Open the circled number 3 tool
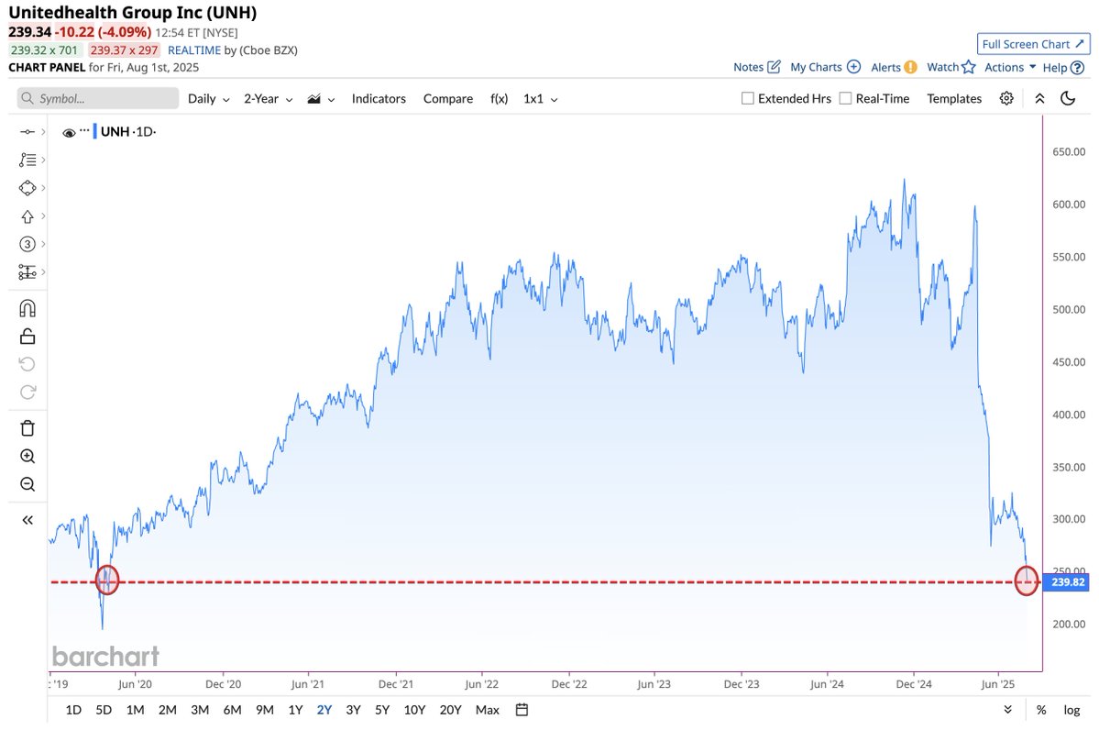The height and width of the screenshot is (730, 1099). [x=27, y=244]
